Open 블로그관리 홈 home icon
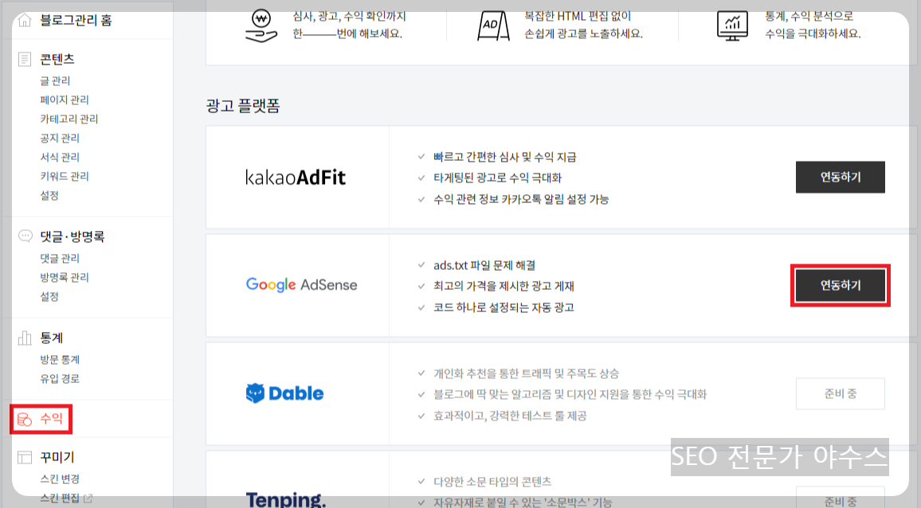 25,21
